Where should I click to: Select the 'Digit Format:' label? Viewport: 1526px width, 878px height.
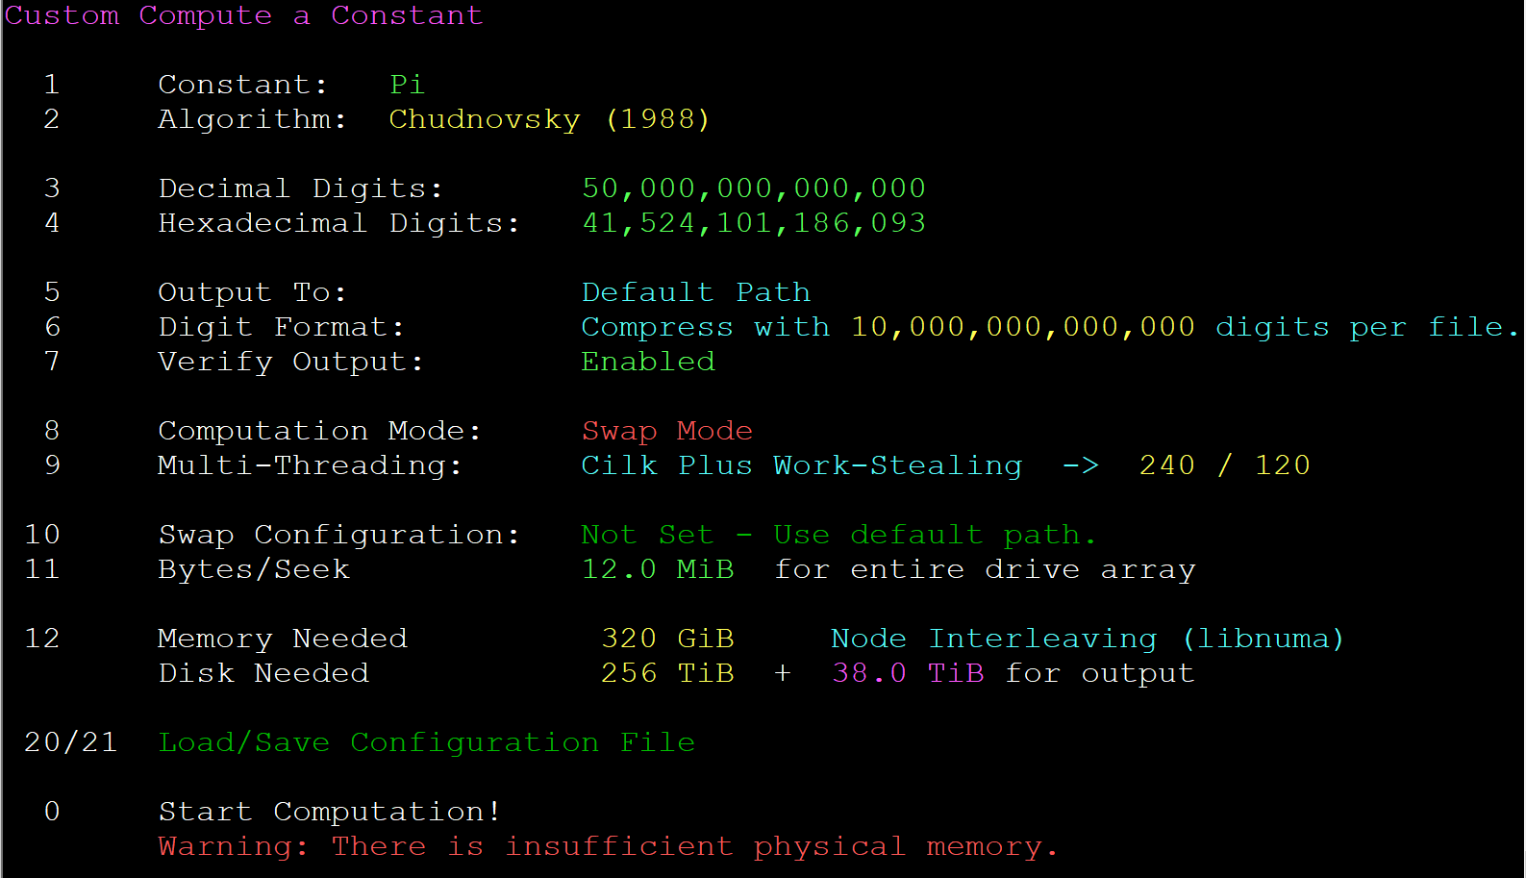click(x=281, y=327)
